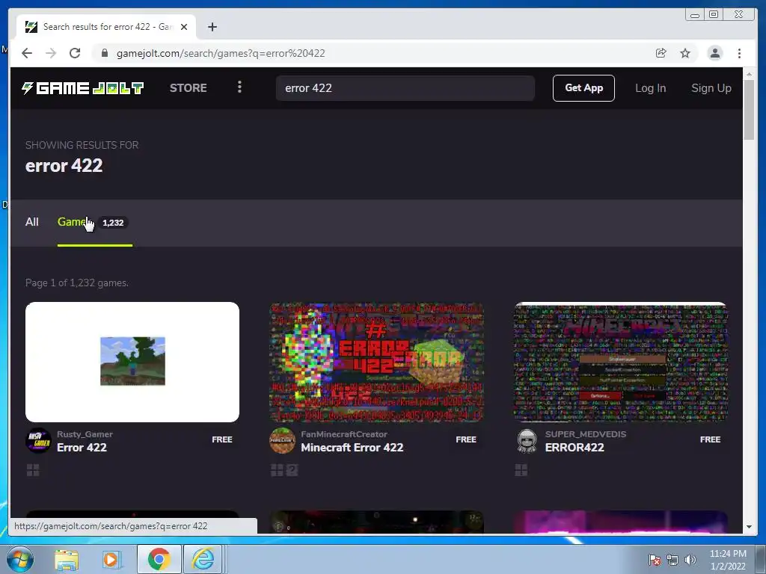Click the Rusty_Gamer username
This screenshot has height=574, width=766.
pyautogui.click(x=85, y=434)
